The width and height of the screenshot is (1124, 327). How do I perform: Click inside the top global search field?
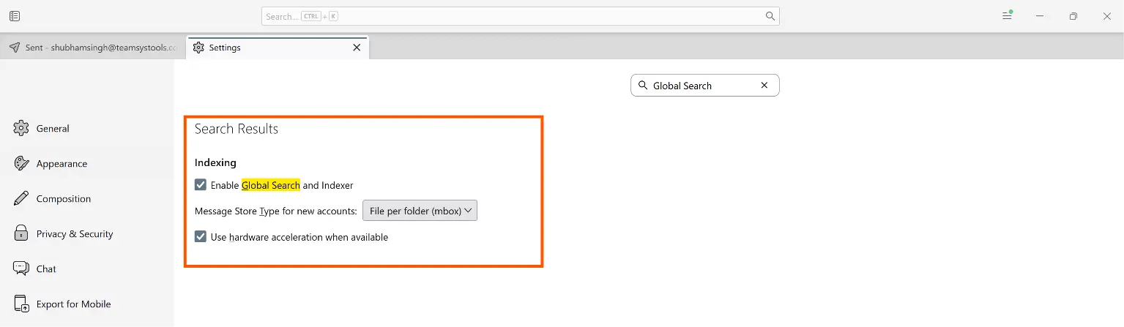point(520,16)
